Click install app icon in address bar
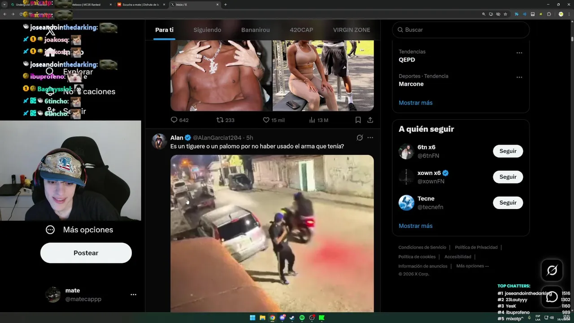Viewport: 574px width, 323px height. coord(491,14)
